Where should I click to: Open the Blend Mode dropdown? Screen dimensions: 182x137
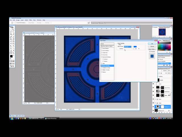click(128, 47)
